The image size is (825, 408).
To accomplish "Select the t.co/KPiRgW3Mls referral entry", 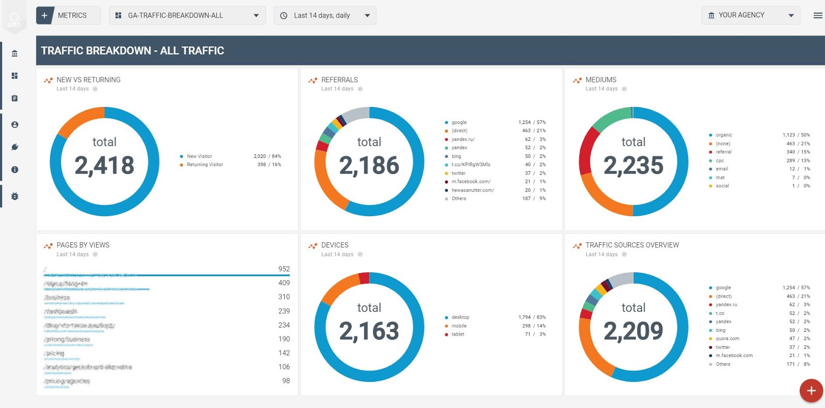I will [471, 165].
